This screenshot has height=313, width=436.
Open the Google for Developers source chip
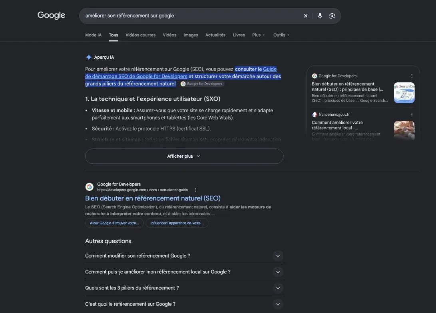tap(202, 84)
